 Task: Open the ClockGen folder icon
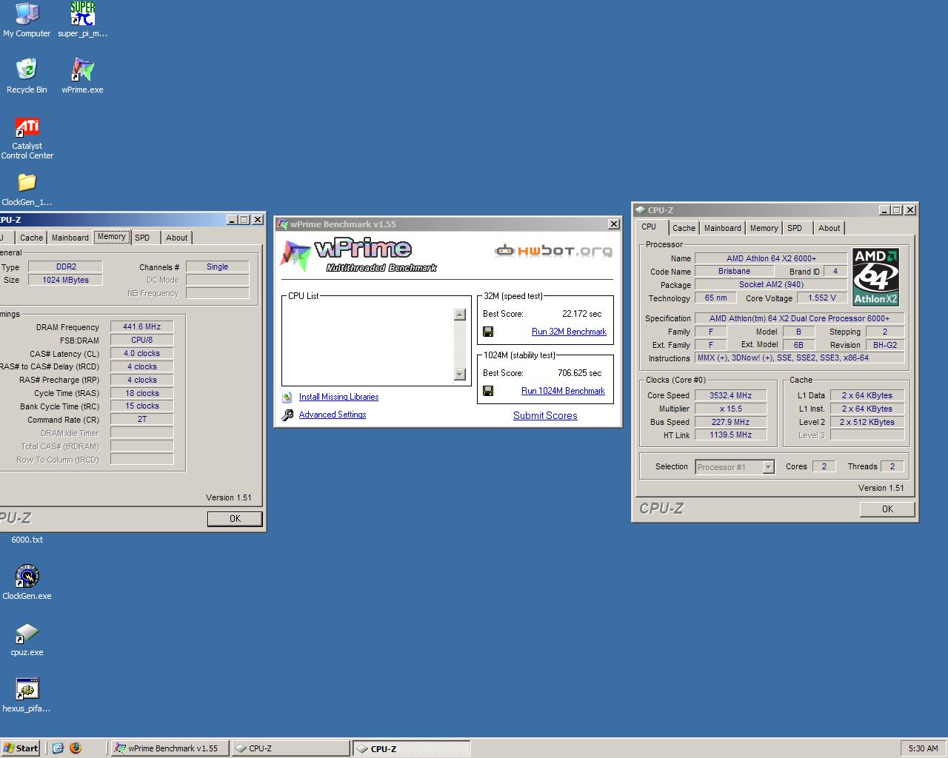tap(27, 189)
